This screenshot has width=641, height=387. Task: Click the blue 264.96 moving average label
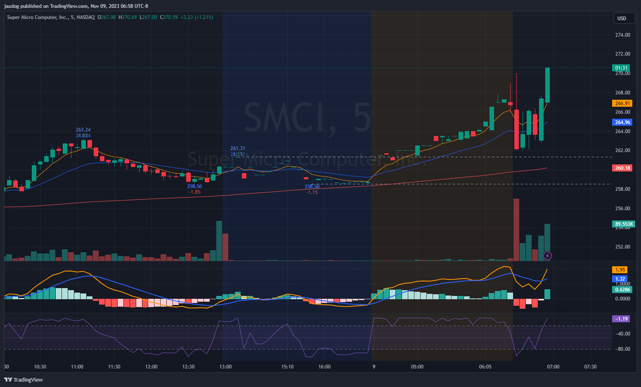(x=622, y=122)
